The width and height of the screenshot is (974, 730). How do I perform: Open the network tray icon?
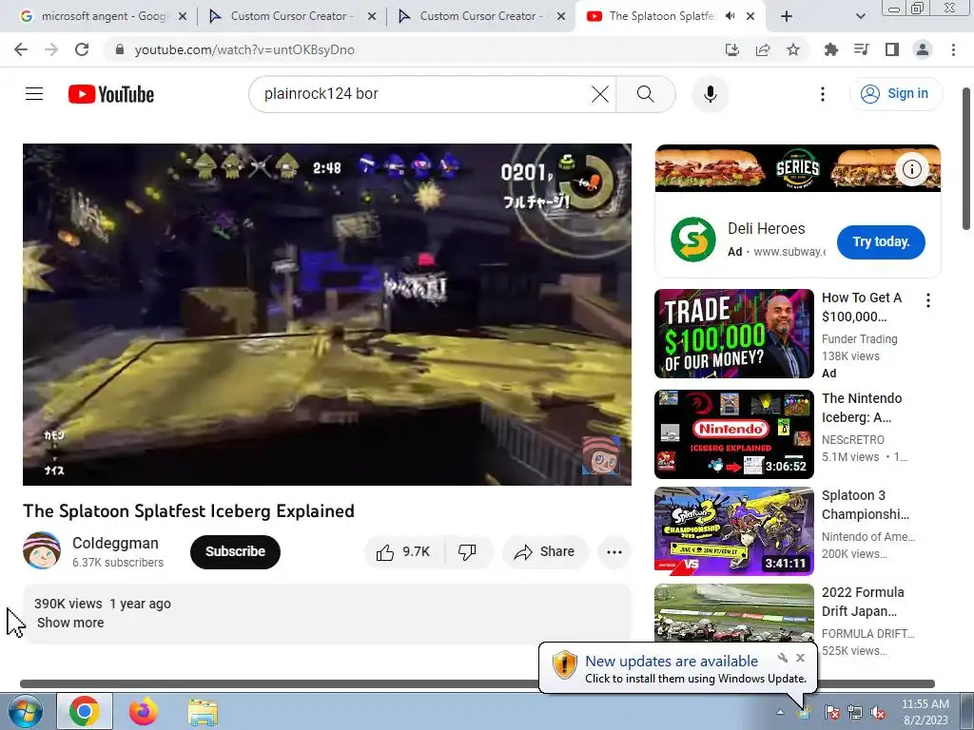tap(855, 712)
